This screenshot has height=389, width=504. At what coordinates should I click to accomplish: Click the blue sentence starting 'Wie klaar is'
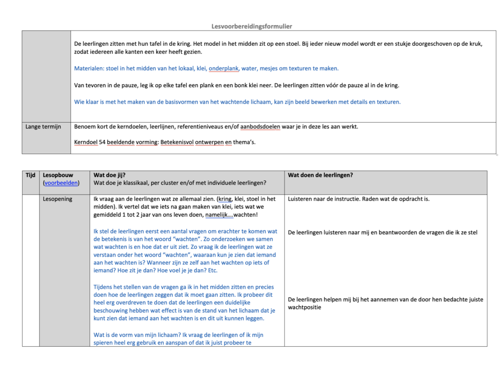(x=237, y=102)
